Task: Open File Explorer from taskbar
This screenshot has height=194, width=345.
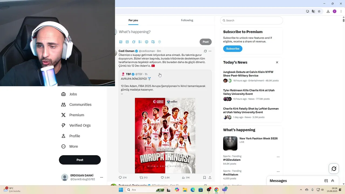Action: (x=185, y=190)
